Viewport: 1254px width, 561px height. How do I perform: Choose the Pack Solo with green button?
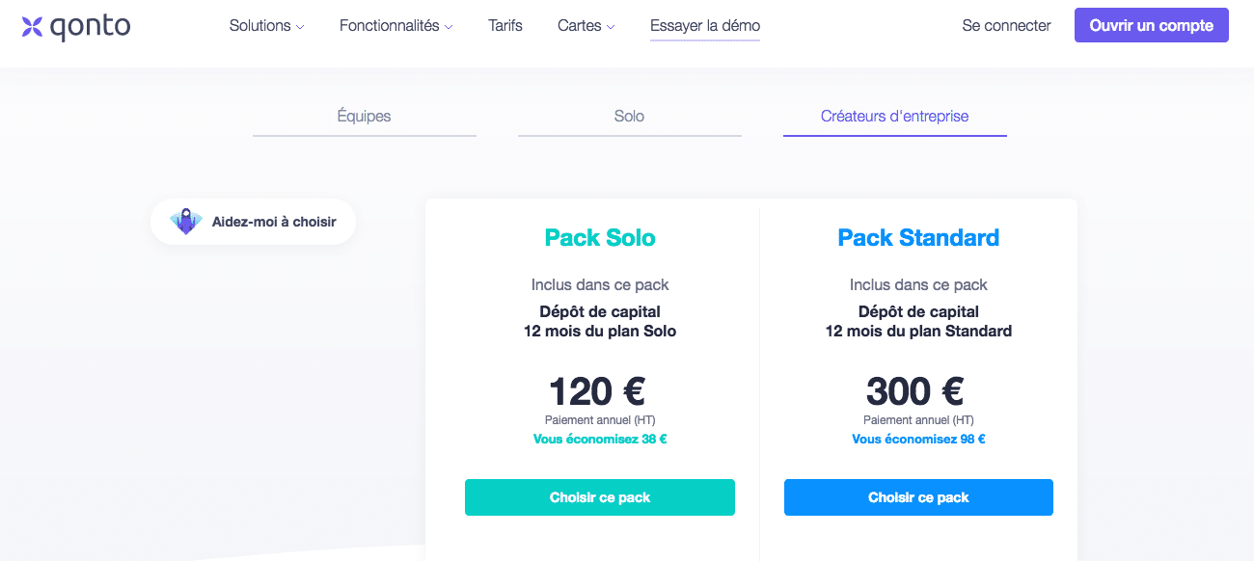[x=600, y=497]
